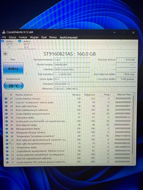Click status icon for attribute C7 row

(7, 162)
